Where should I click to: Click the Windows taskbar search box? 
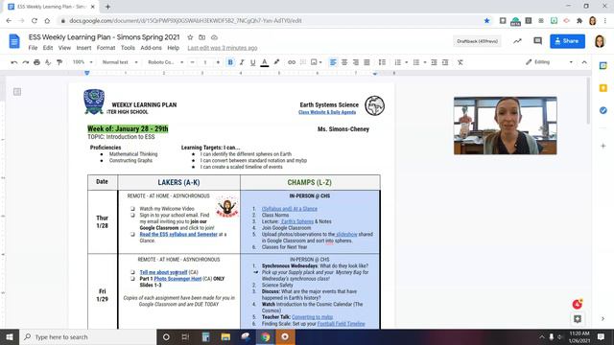click(x=87, y=336)
